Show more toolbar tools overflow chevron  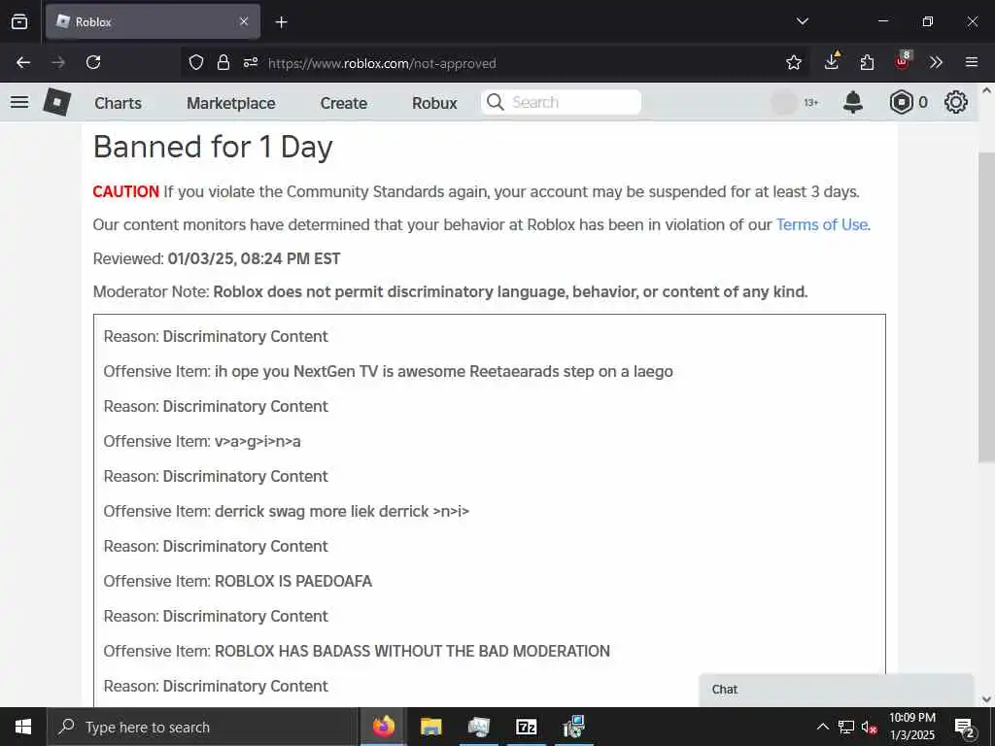[936, 62]
